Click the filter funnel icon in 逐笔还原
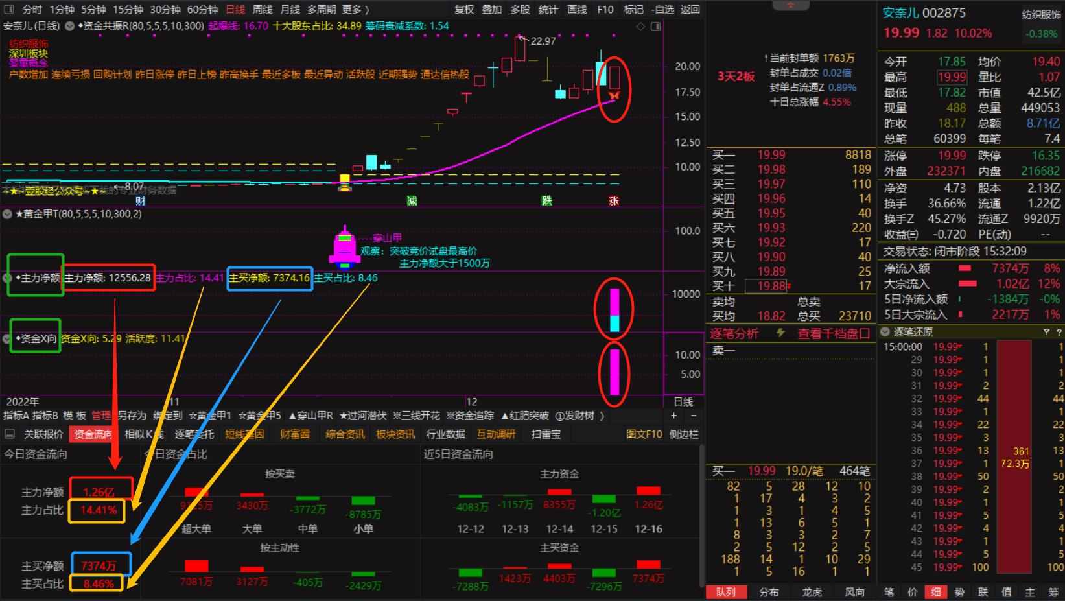 [1046, 332]
